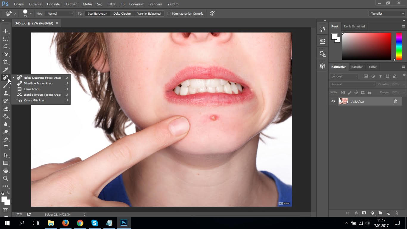Hide the Arka Plan layer
Viewport: 407px width, 229px height.
[x=333, y=101]
